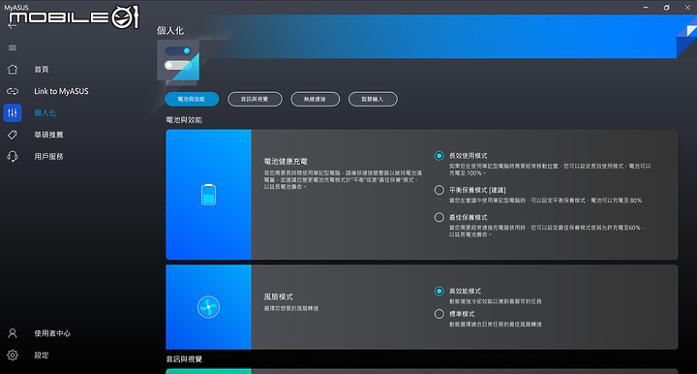Click the fan icon on the blue card
Screen dimensions: 697x374
[x=208, y=307]
